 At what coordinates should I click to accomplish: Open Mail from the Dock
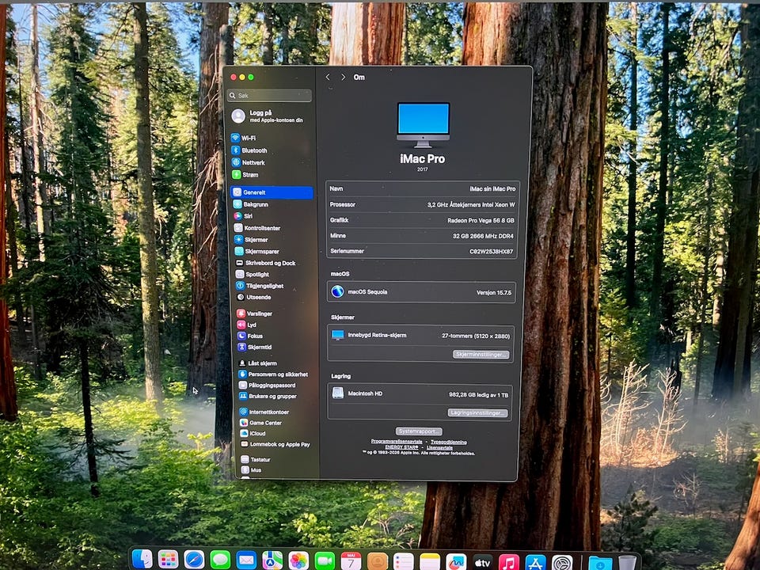tap(246, 560)
